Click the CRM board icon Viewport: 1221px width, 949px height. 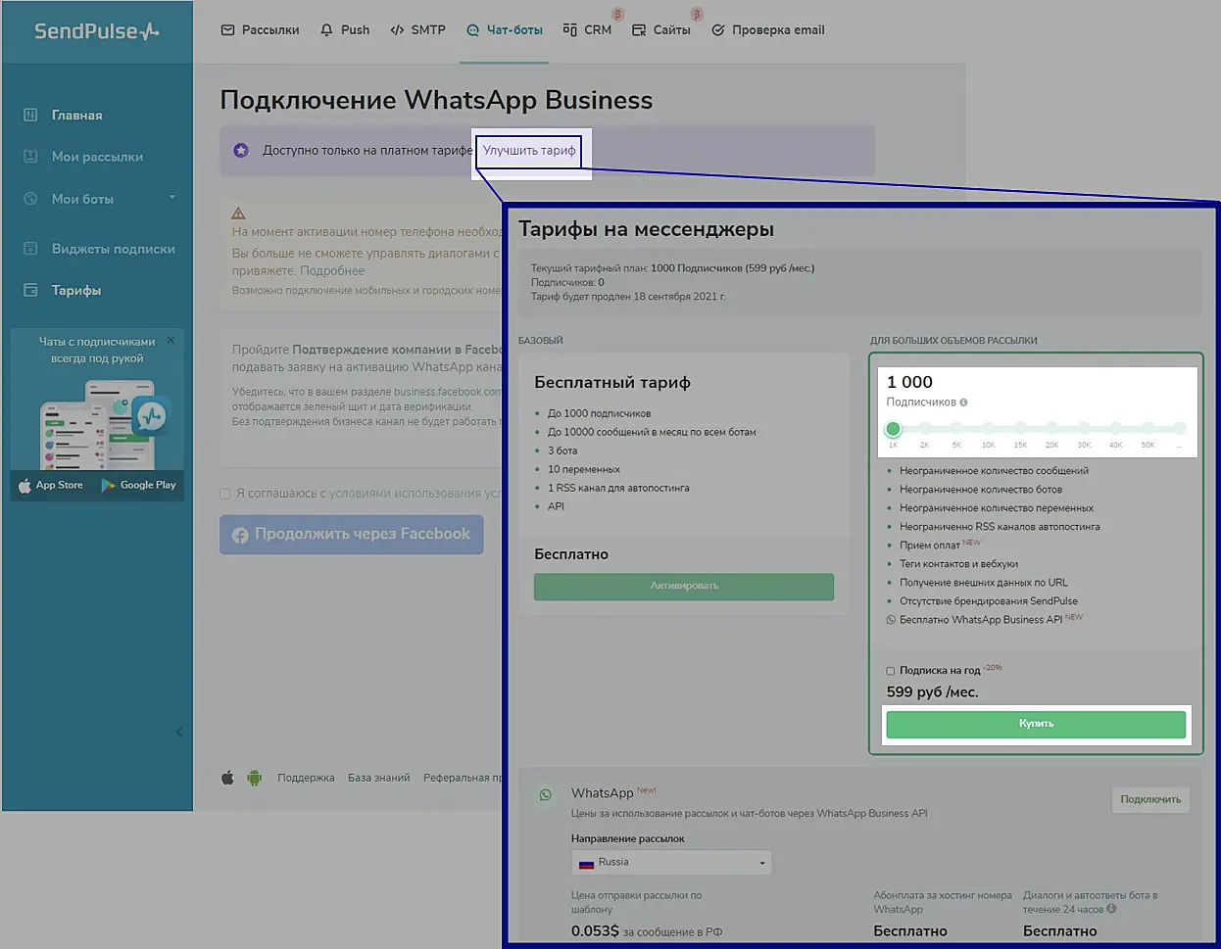point(570,30)
